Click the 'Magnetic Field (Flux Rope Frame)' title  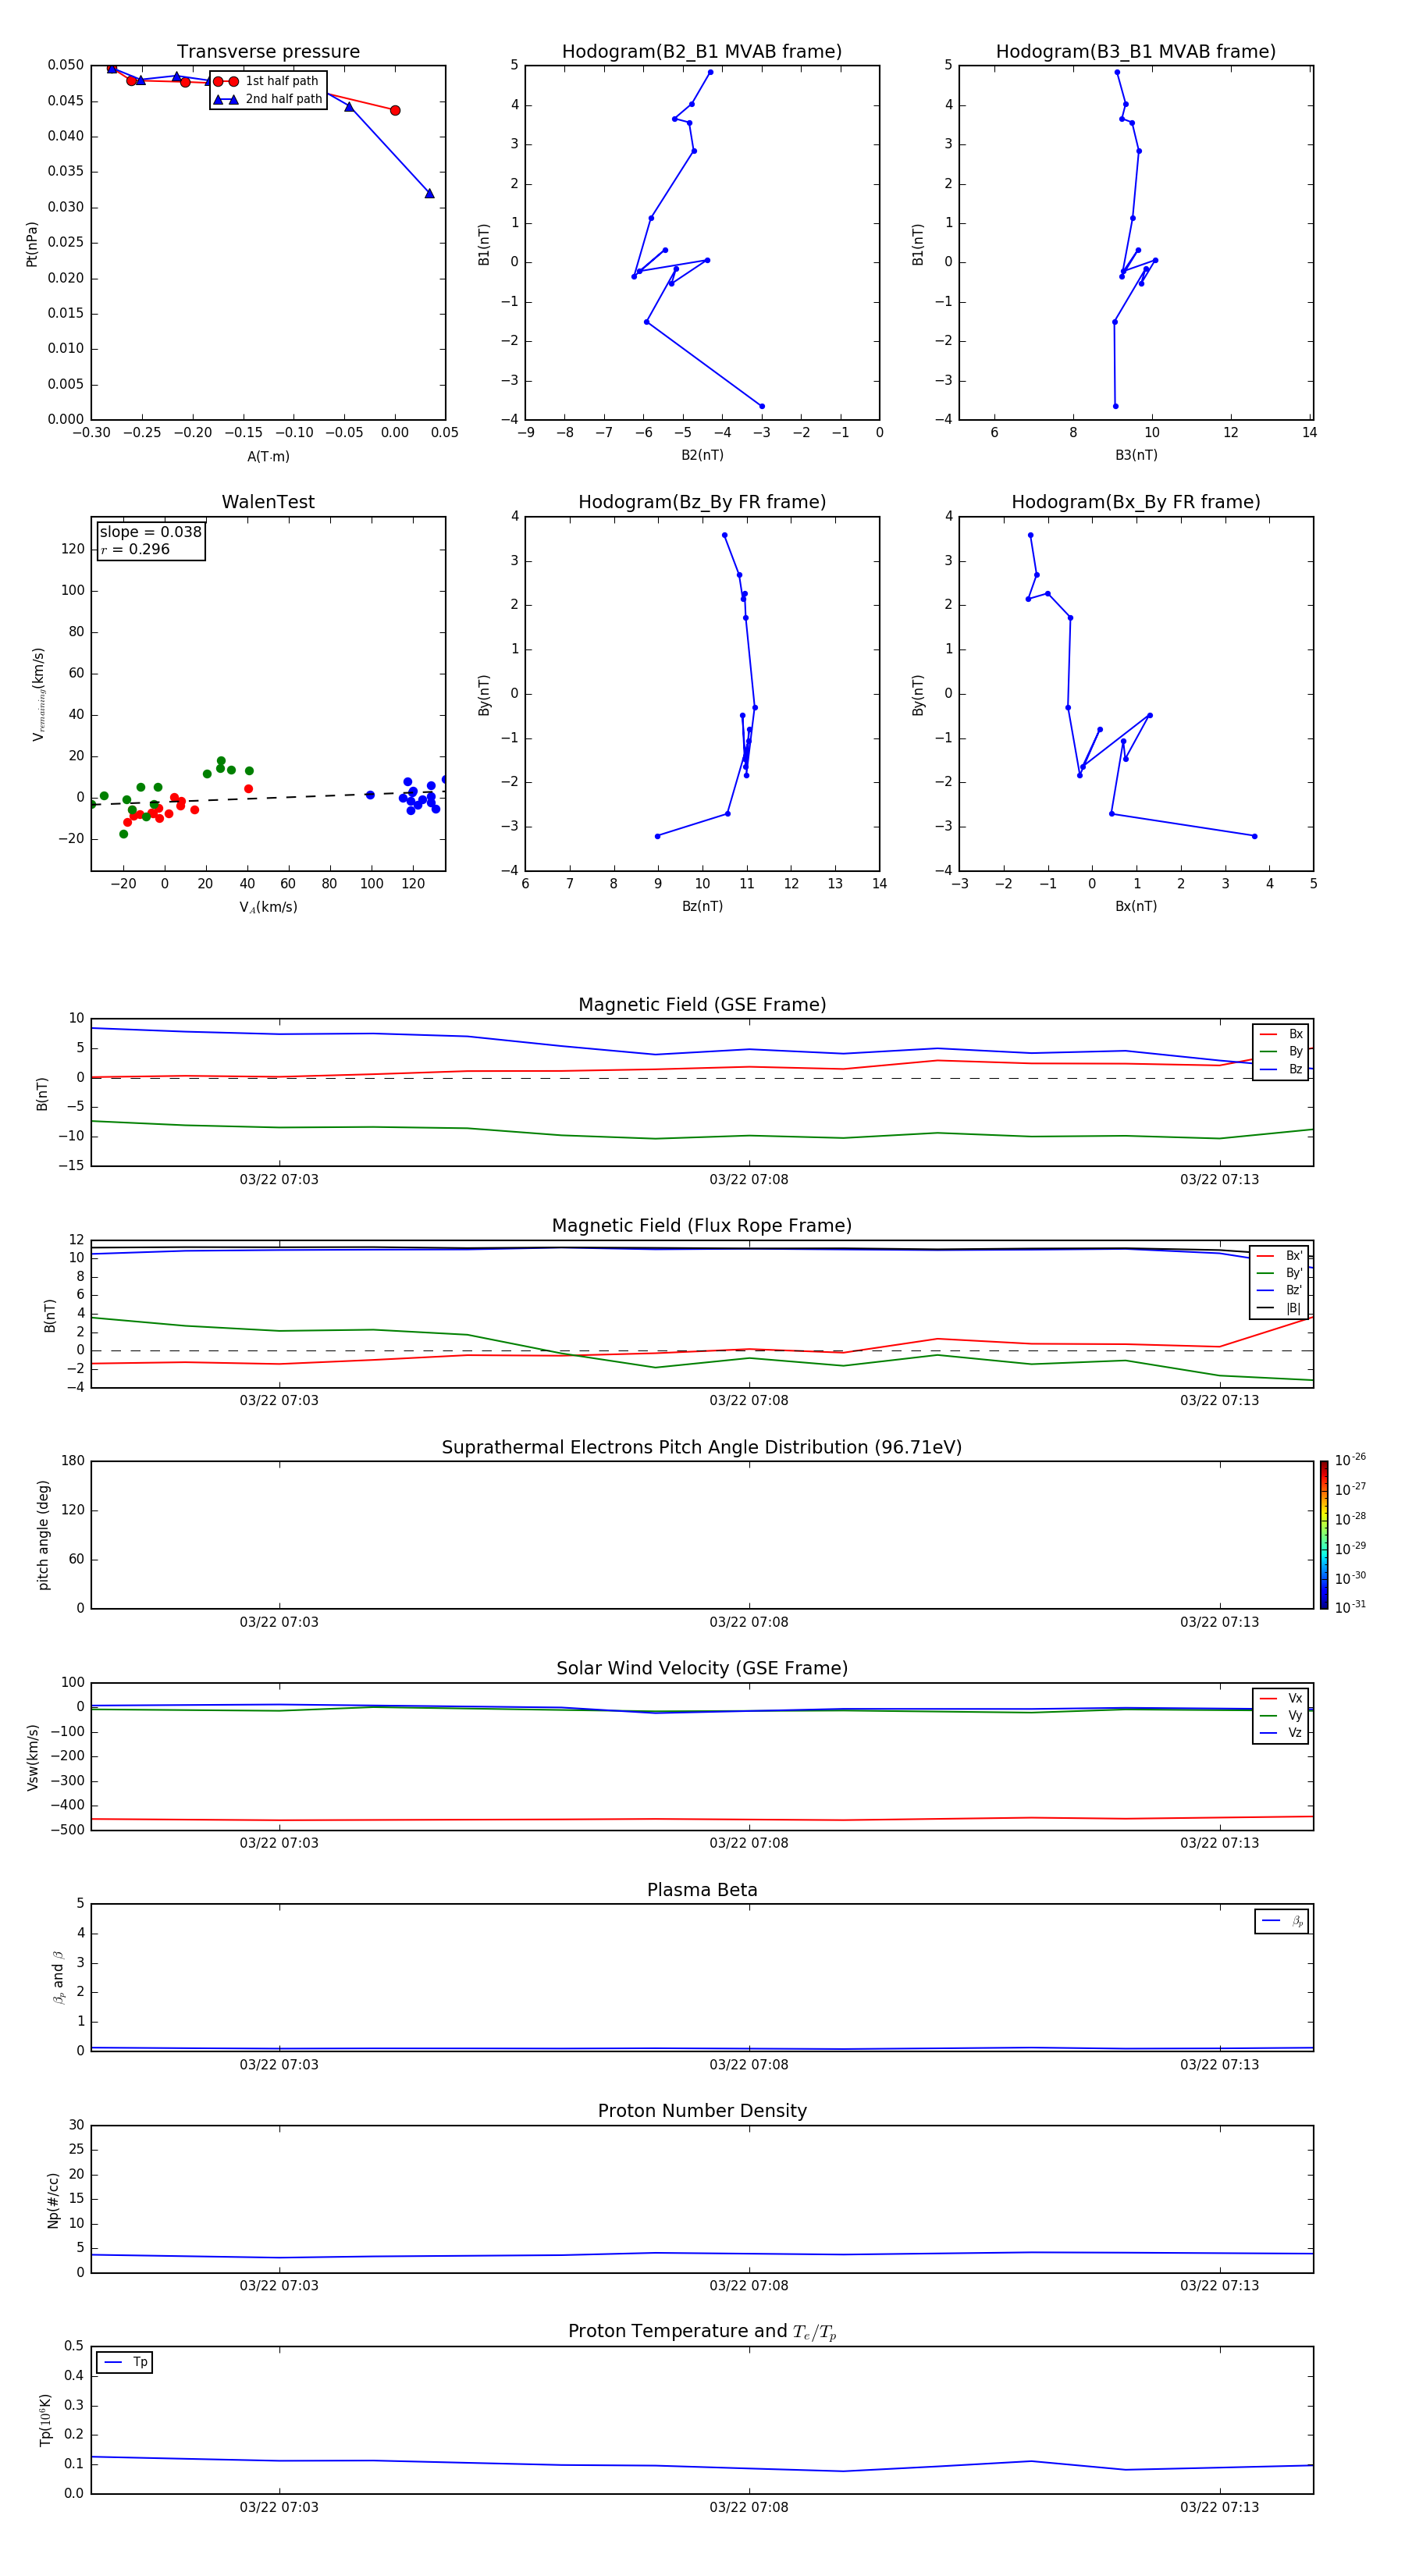pyautogui.click(x=702, y=1226)
